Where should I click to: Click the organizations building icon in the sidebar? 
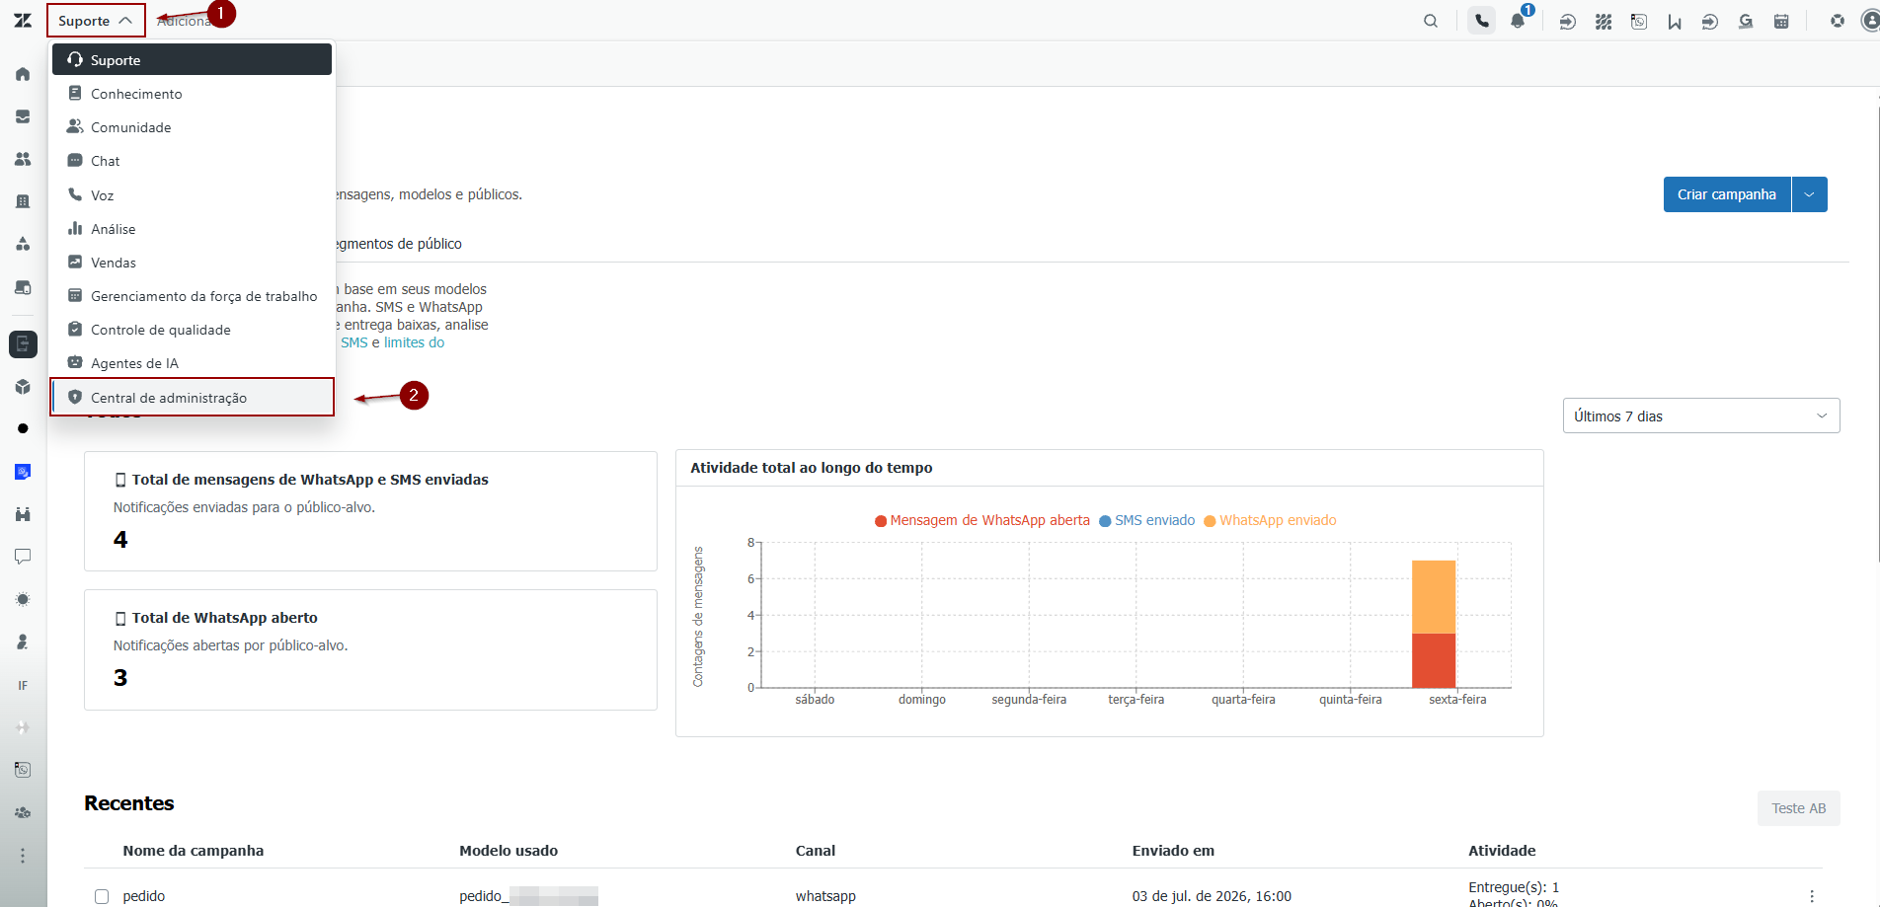pyautogui.click(x=23, y=201)
